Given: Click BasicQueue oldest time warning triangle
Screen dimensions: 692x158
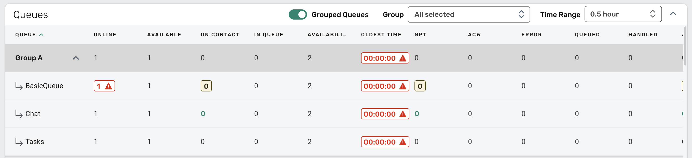Looking at the screenshot, I should click(403, 86).
